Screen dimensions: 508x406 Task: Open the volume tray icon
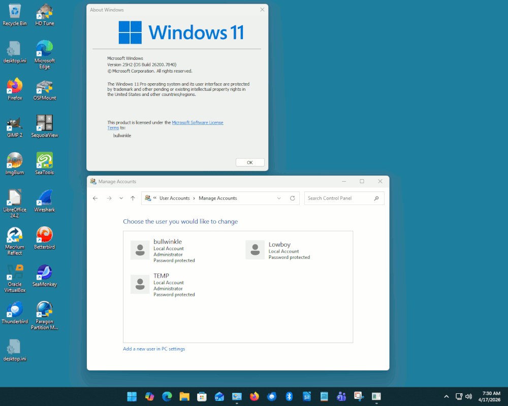pos(468,396)
